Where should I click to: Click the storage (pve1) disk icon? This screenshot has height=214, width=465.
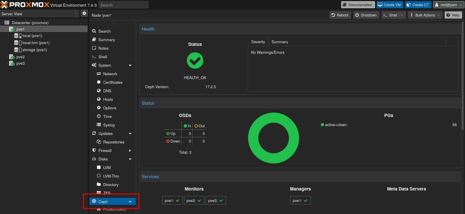click(18, 50)
